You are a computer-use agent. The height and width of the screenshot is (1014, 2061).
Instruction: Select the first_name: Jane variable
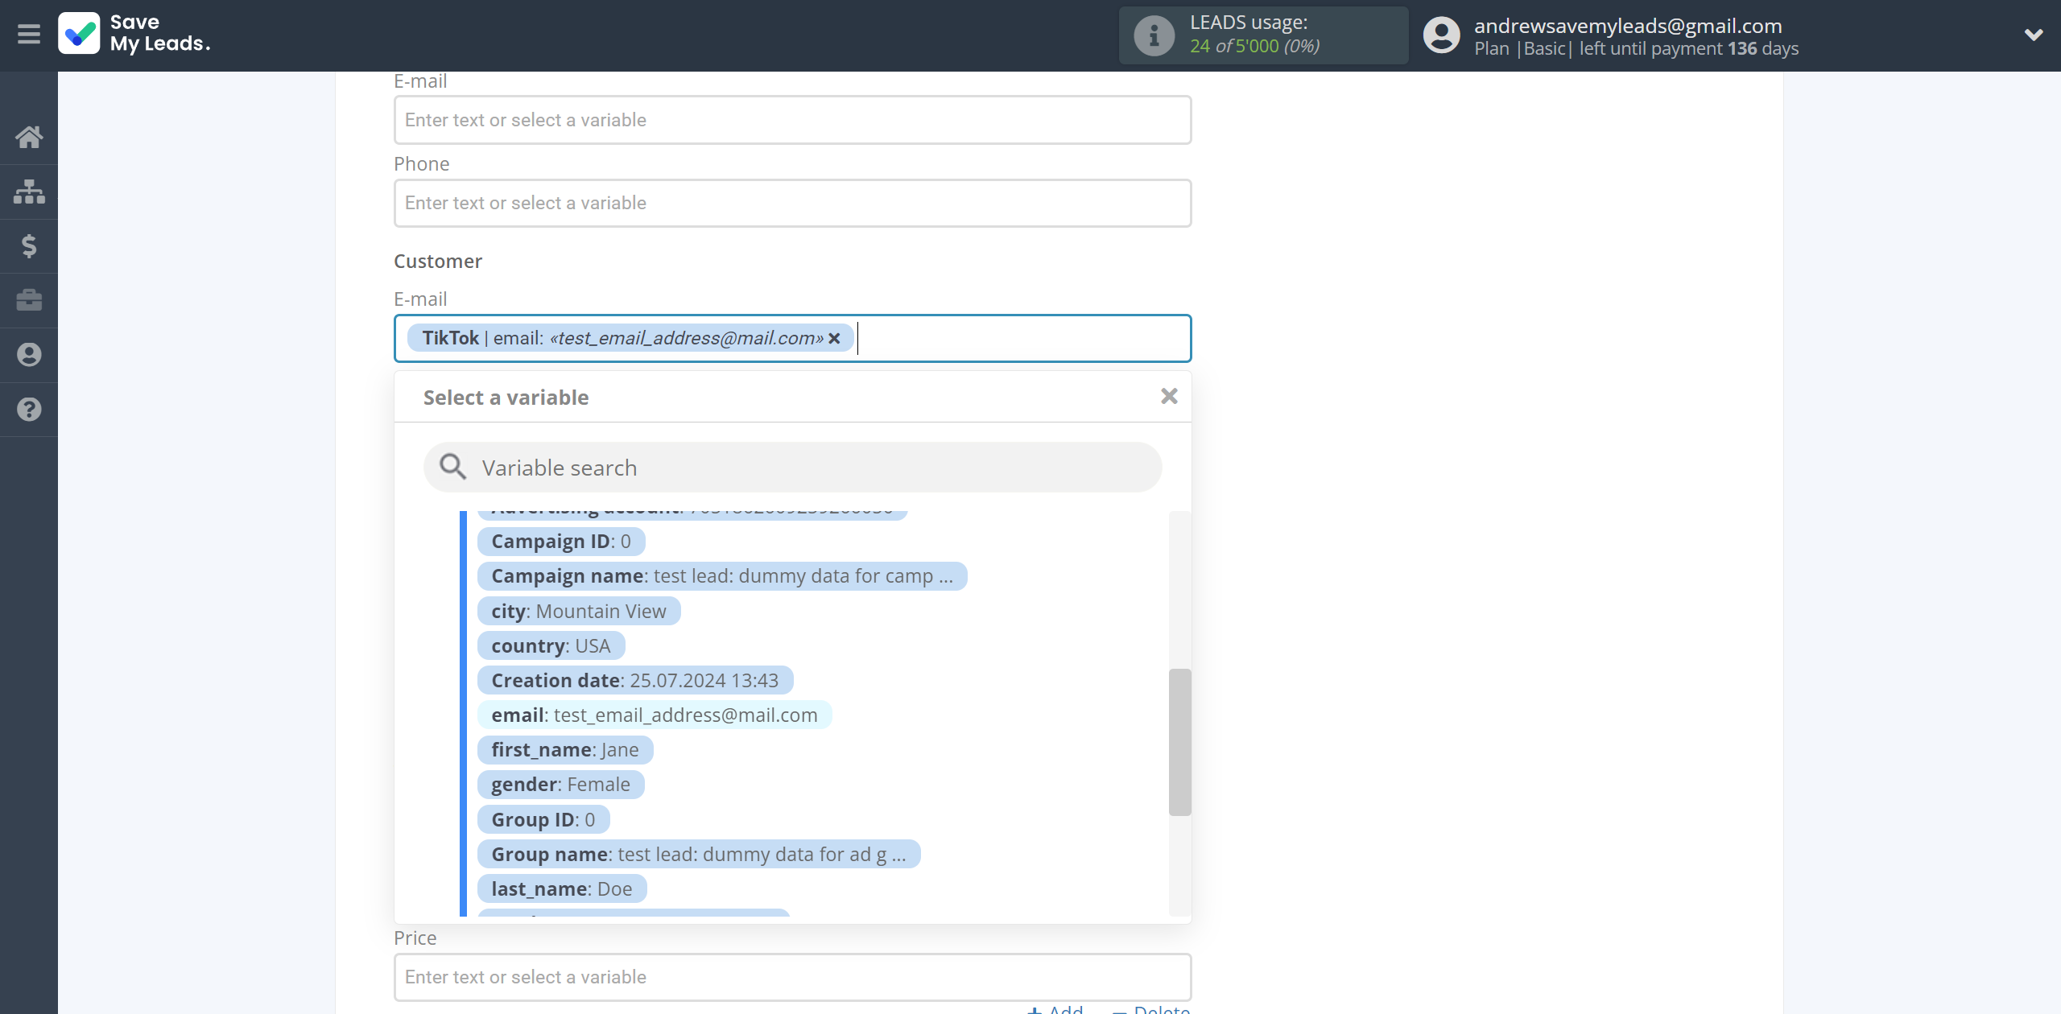pyautogui.click(x=565, y=750)
